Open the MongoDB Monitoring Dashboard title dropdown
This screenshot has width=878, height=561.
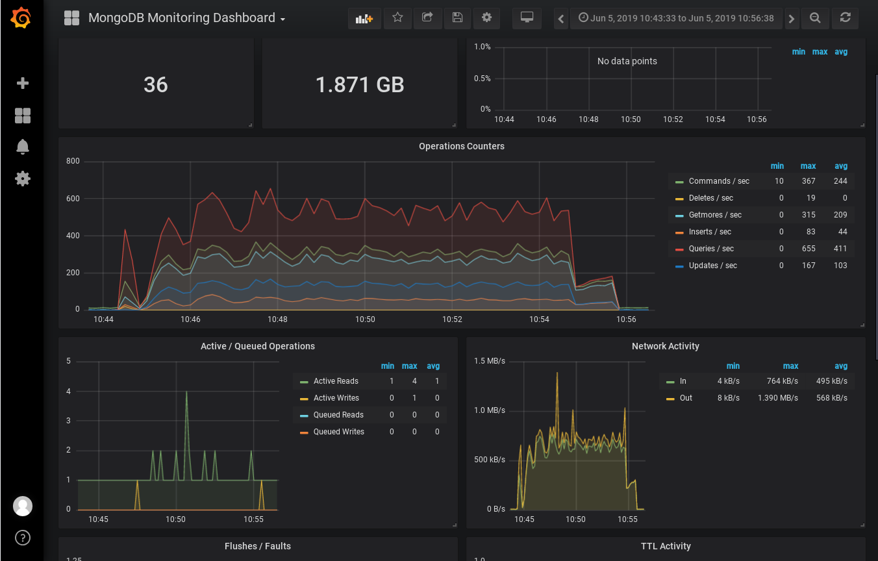187,18
